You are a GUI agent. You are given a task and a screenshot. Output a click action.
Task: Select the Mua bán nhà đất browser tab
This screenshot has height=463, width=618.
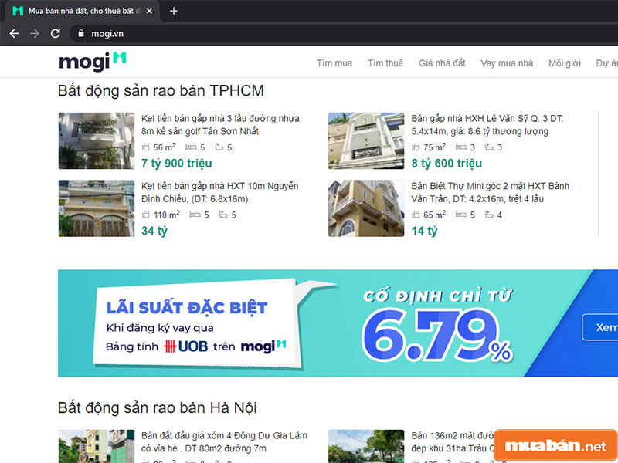pyautogui.click(x=81, y=11)
